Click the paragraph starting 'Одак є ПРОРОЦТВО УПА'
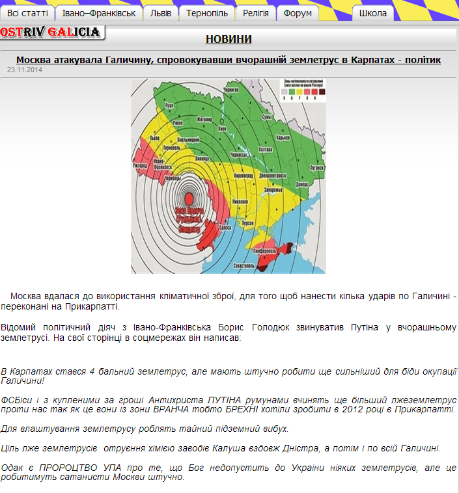The width and height of the screenshot is (459, 493). (x=229, y=472)
